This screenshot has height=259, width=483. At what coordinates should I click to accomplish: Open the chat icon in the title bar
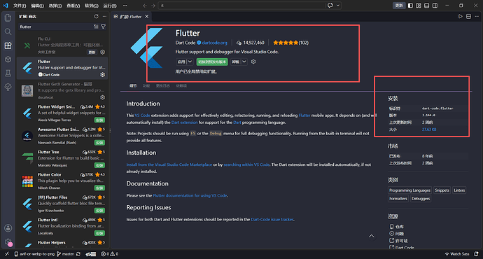tap(330, 6)
